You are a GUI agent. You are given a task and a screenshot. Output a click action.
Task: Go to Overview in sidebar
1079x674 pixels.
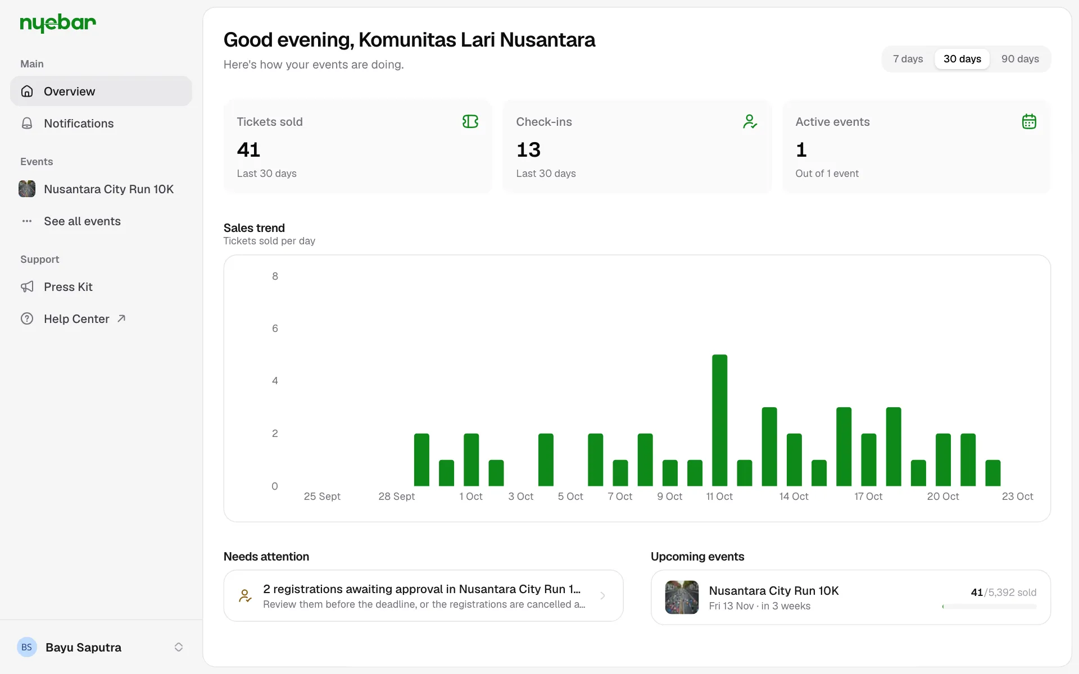click(101, 91)
